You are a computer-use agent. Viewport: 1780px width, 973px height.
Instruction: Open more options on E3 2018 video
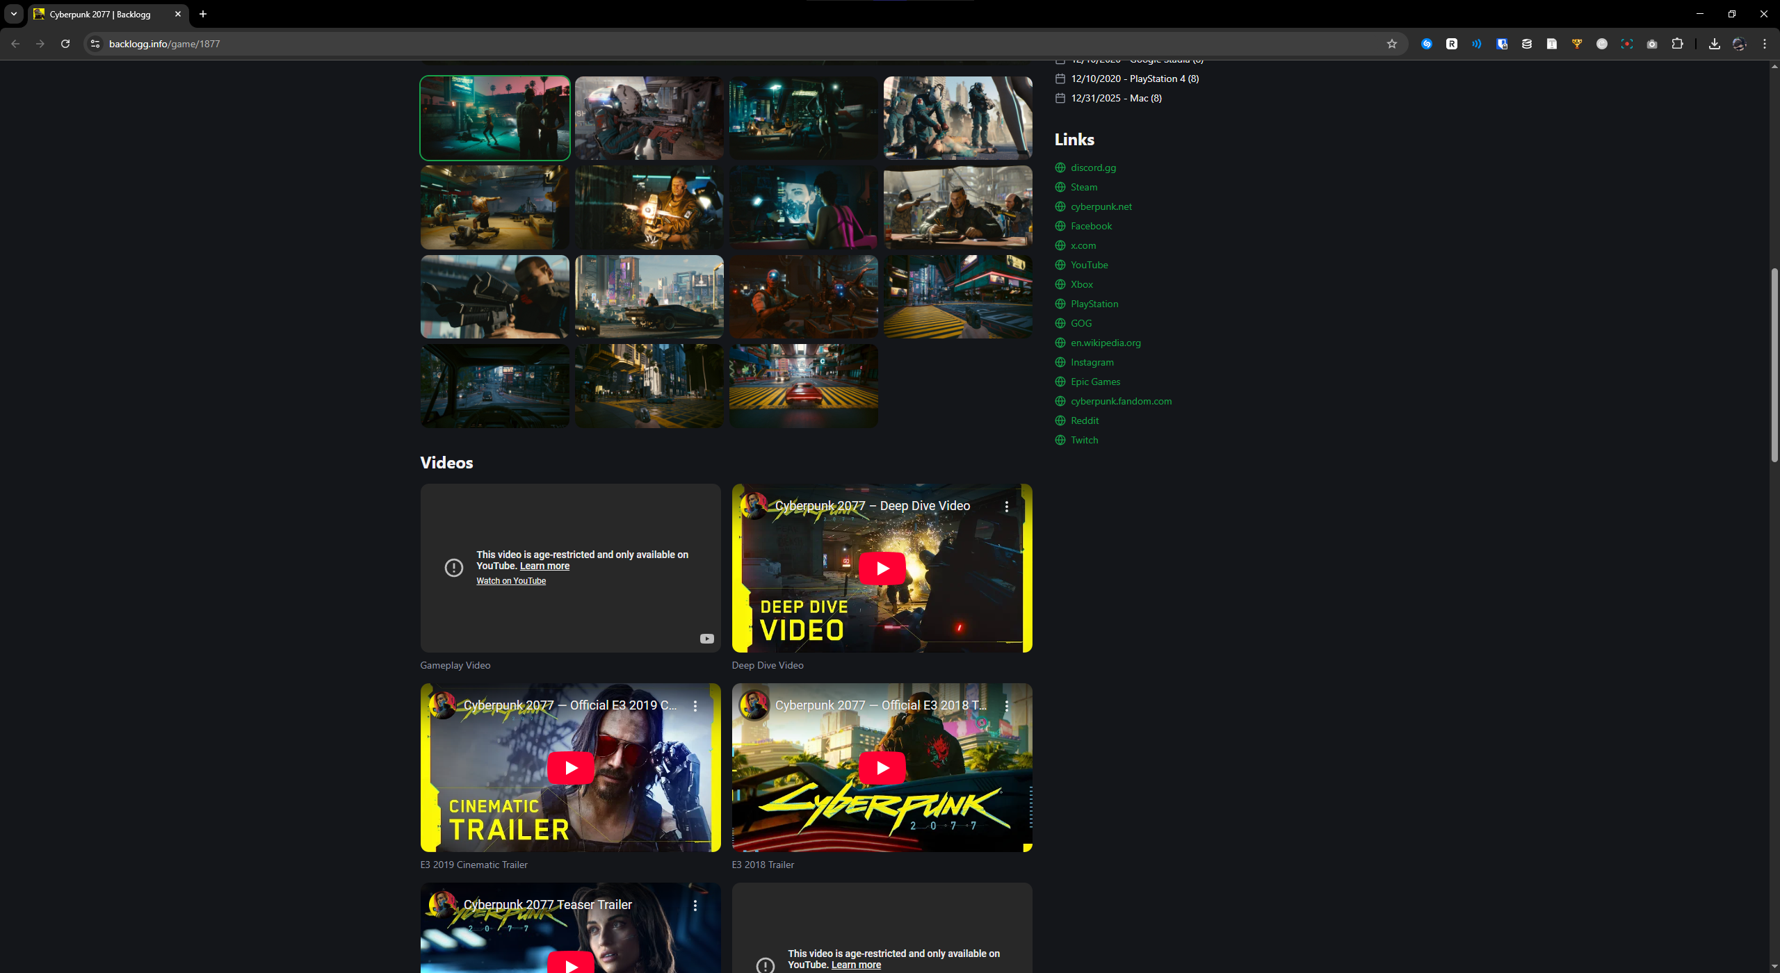tap(1007, 706)
